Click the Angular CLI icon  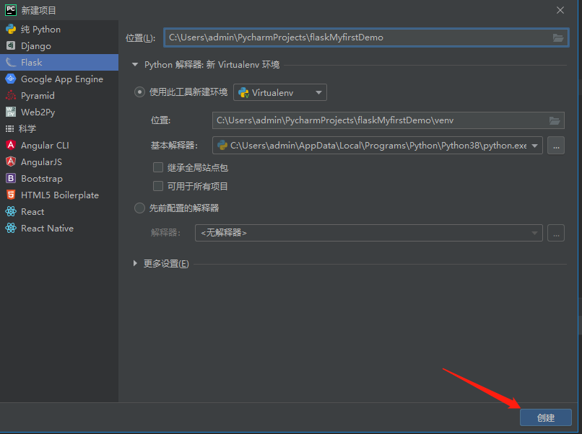click(11, 146)
